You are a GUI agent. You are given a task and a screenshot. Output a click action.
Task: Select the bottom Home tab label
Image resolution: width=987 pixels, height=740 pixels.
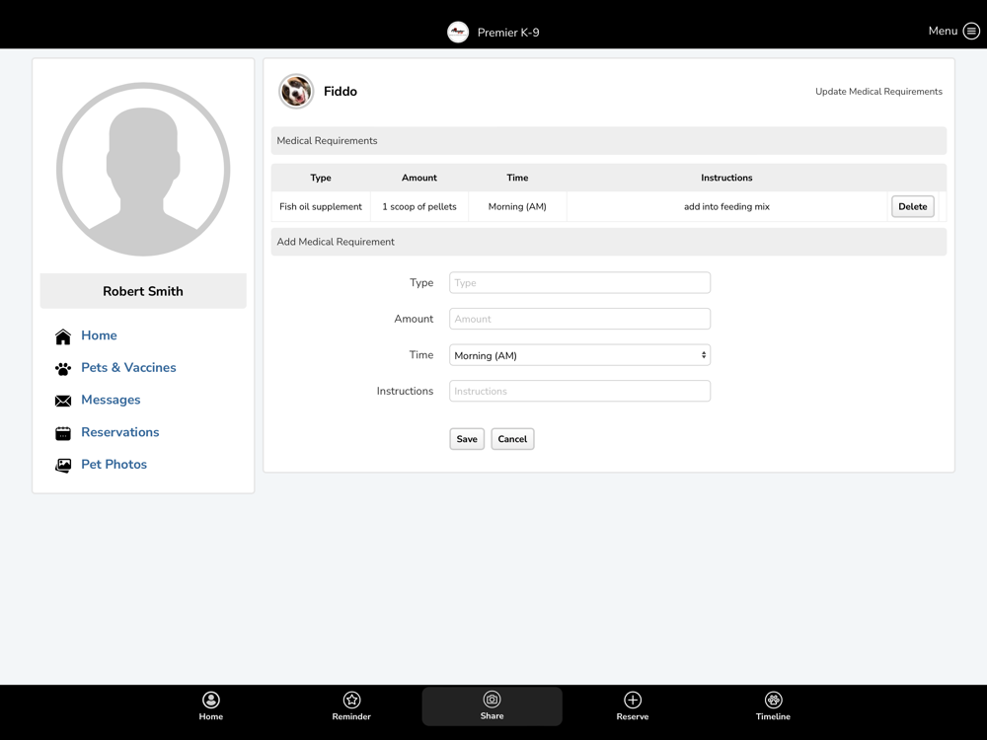[211, 716]
